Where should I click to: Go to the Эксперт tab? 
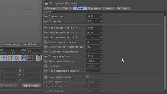tap(122, 8)
